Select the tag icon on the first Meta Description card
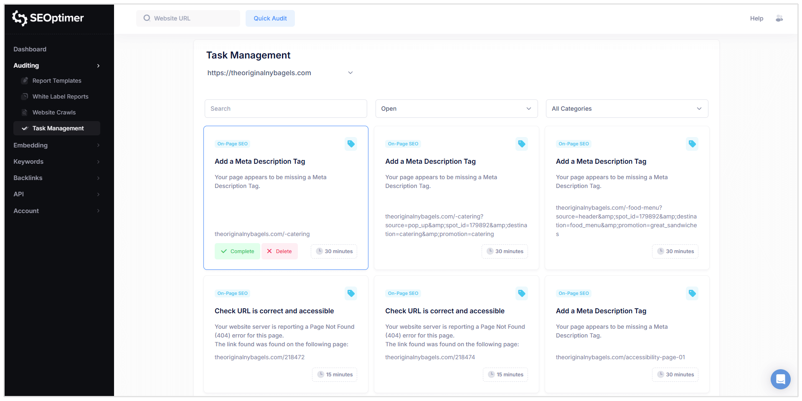 [x=350, y=144]
